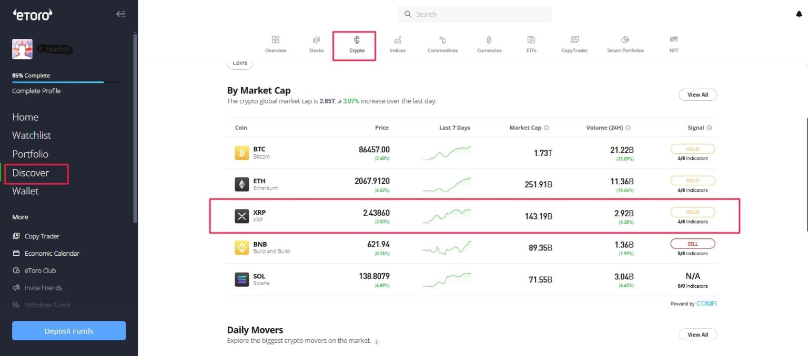
Task: Open the eToro logo home icon
Action: point(33,15)
